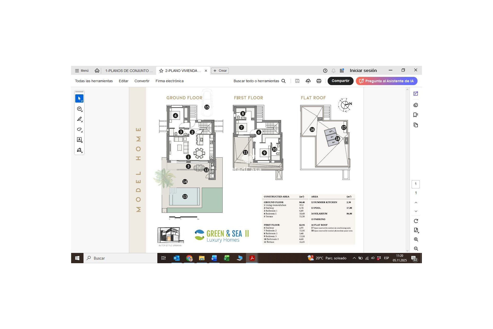Select the arrow selection tool
The height and width of the screenshot is (329, 493).
[x=79, y=98]
